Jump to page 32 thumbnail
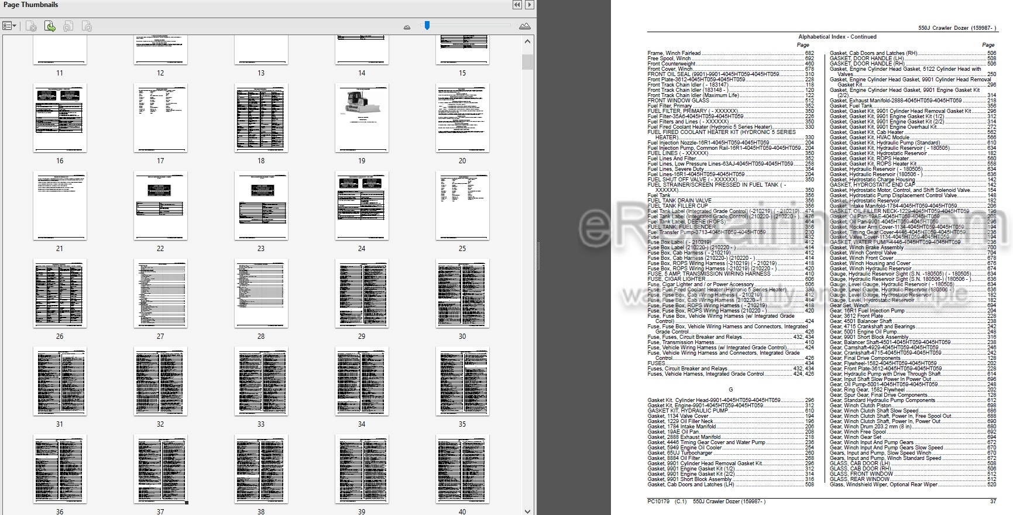Image resolution: width=1013 pixels, height=515 pixels. 160,381
